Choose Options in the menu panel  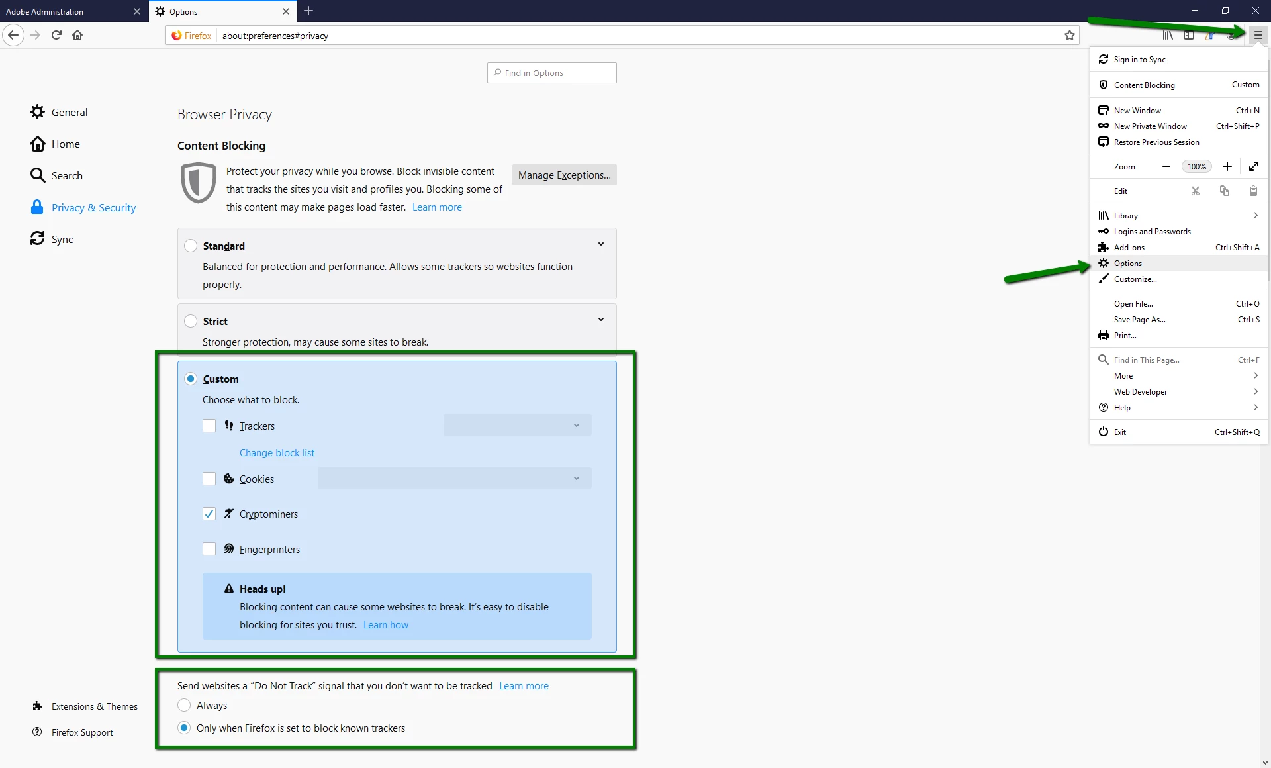(x=1127, y=264)
